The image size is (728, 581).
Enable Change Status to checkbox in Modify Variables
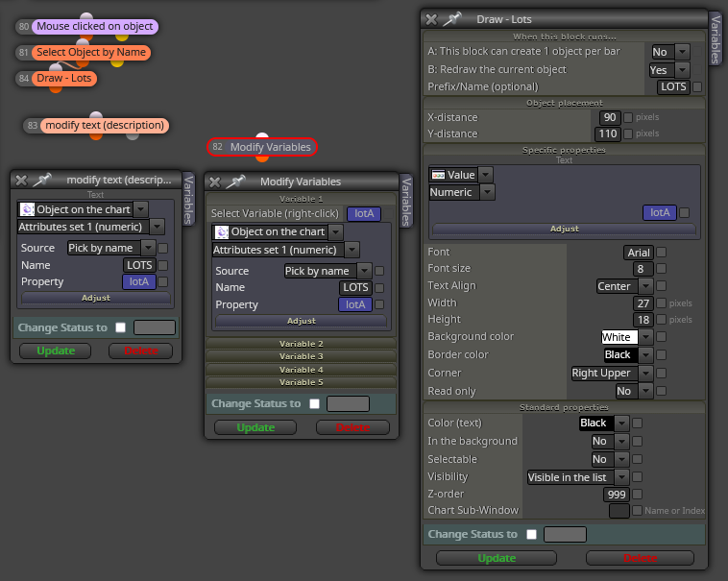(x=314, y=403)
